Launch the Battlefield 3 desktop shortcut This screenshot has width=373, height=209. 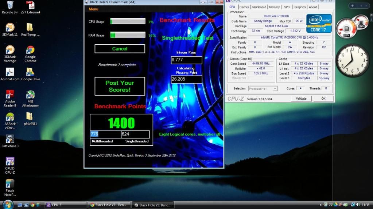[x=10, y=141]
